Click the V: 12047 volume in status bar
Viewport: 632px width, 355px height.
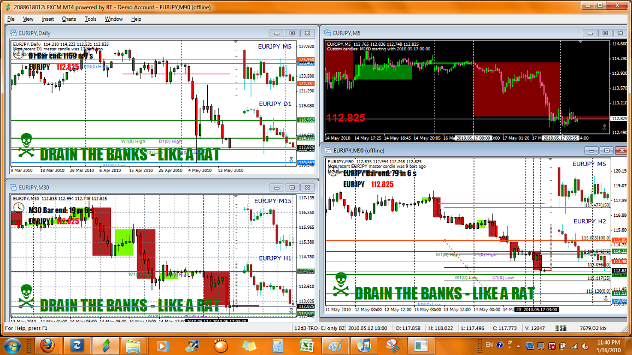[535, 328]
